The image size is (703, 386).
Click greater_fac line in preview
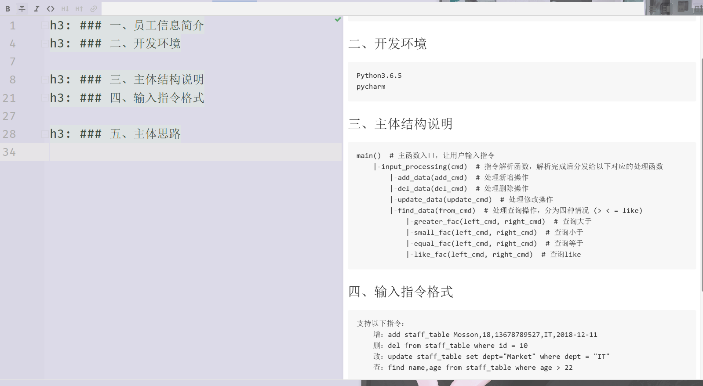coord(499,221)
